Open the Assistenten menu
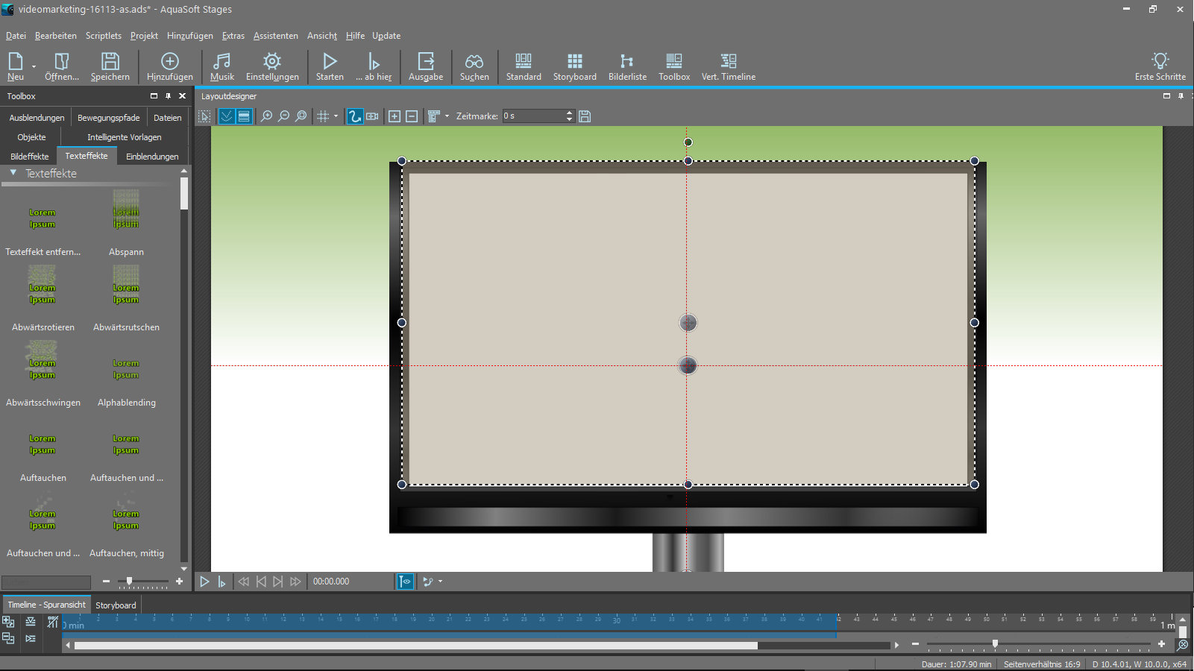 (x=275, y=36)
